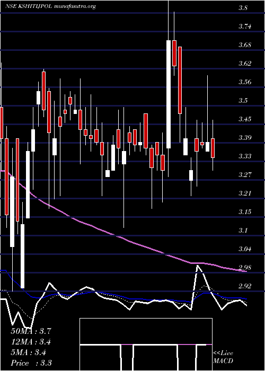Click the Live MACD inset chart box
The image size is (265, 371).
tap(146, 344)
